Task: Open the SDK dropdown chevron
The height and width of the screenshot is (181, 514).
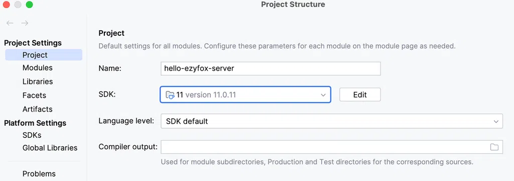Action: [323, 95]
